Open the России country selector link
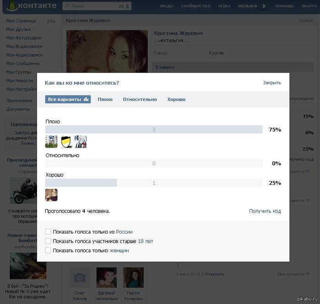The width and height of the screenshot is (320, 304). coord(124,232)
